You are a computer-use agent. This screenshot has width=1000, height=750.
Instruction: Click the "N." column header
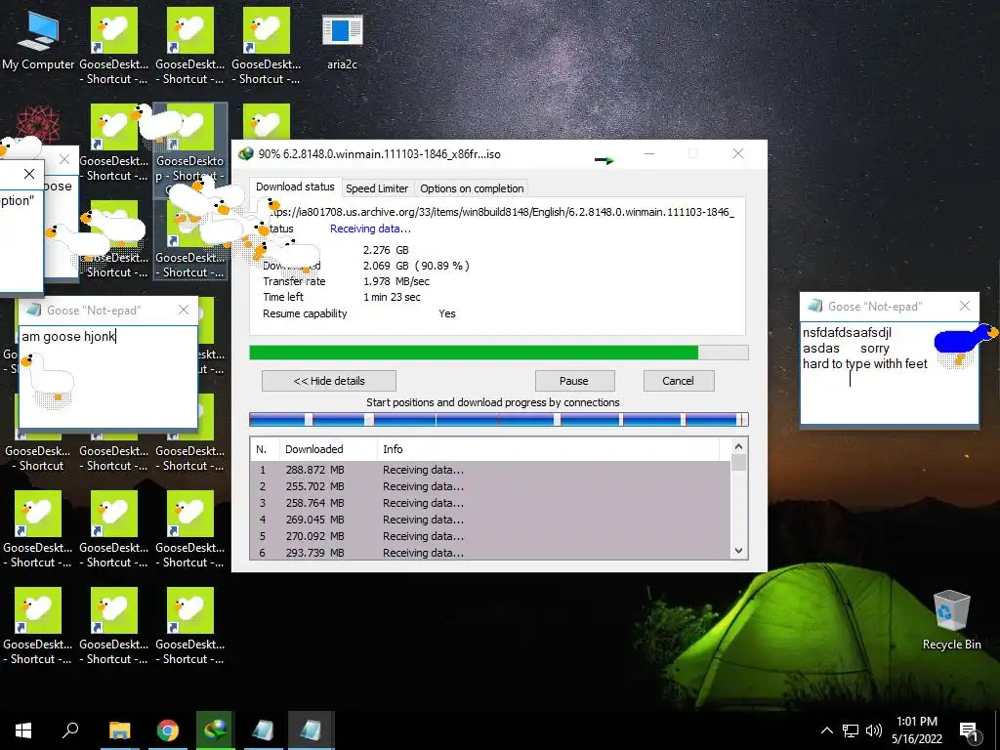click(x=265, y=449)
